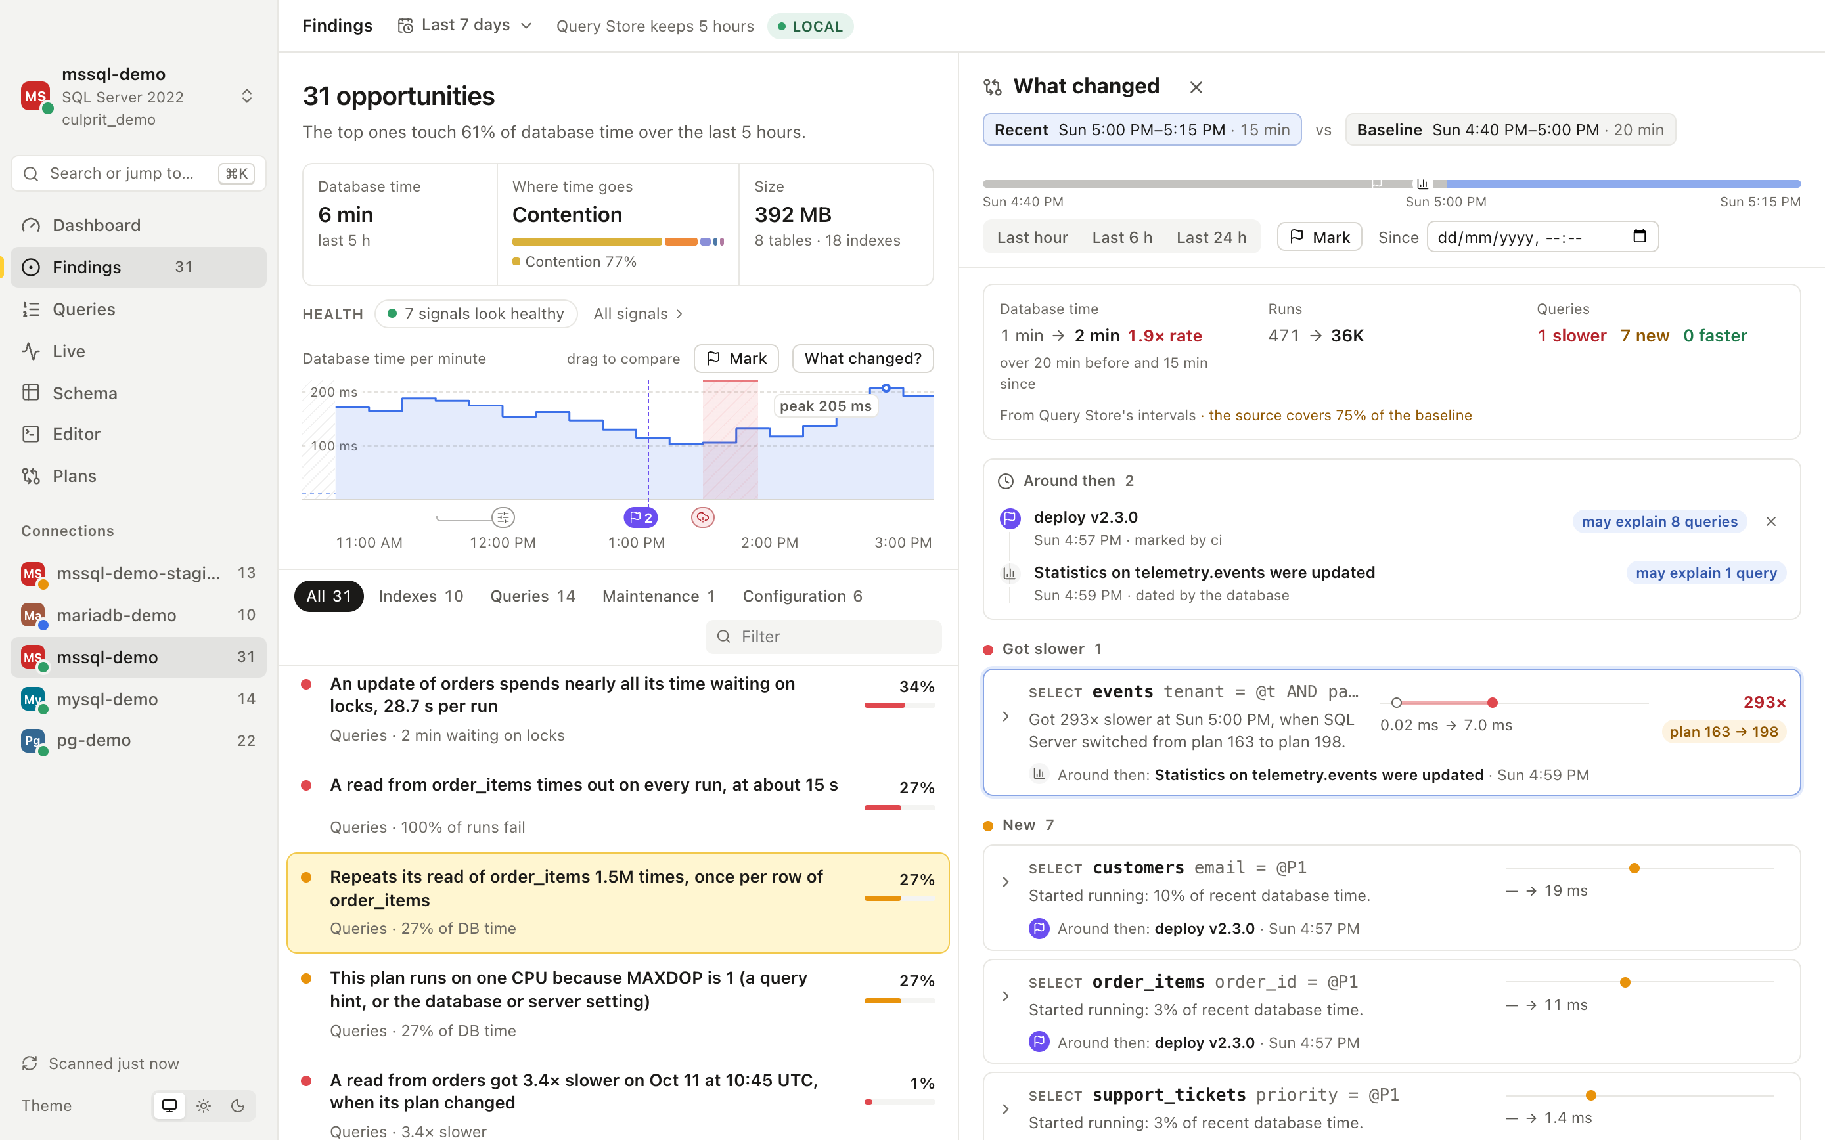This screenshot has height=1140, width=1825.
Task: Select the pg-demo connection
Action: (138, 740)
